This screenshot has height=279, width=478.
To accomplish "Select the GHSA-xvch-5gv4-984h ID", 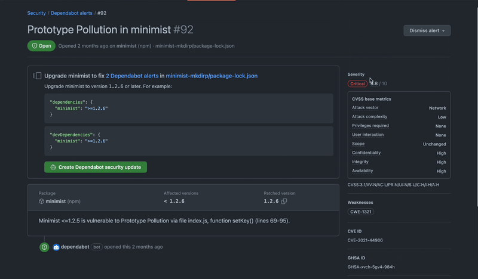I will pos(371,267).
